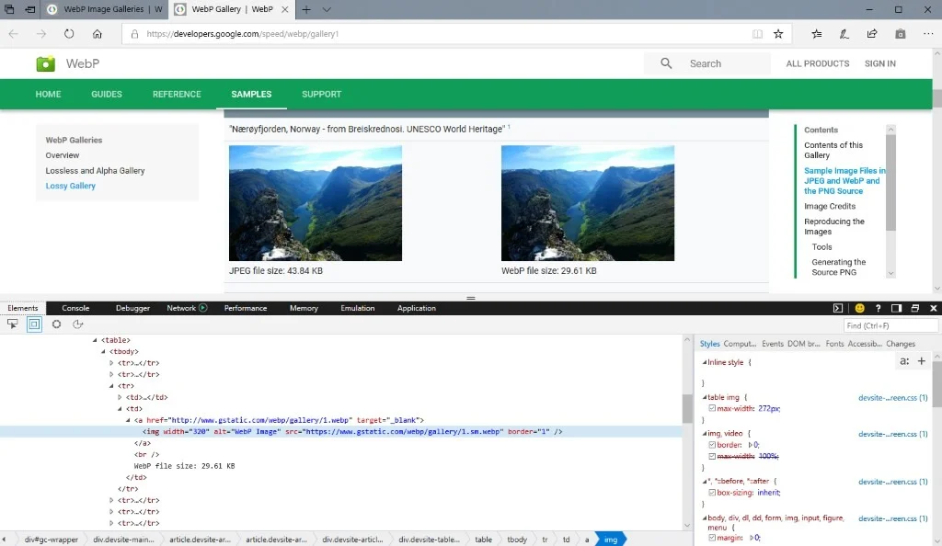Open the tab list dropdown chevron

click(327, 9)
